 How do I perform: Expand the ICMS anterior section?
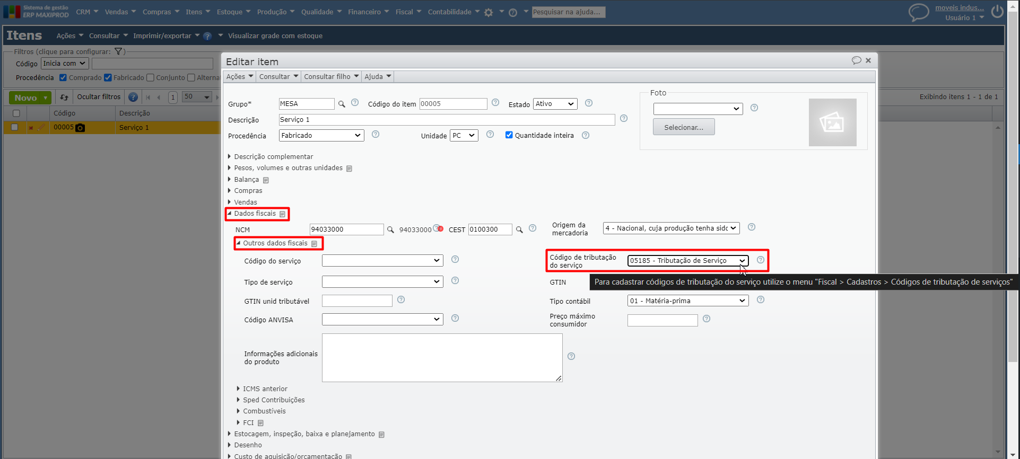pos(265,389)
